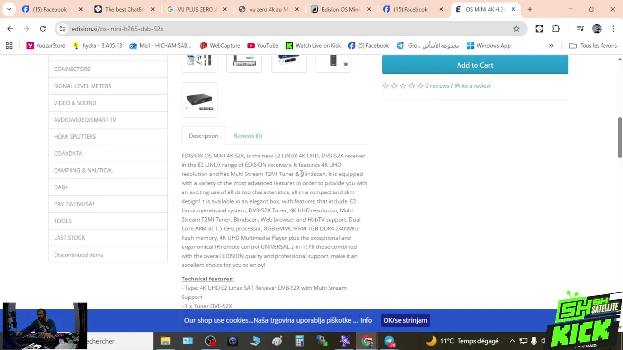The image size is (623, 350).
Task: Open VIDEO & SOUND category
Action: point(108,103)
